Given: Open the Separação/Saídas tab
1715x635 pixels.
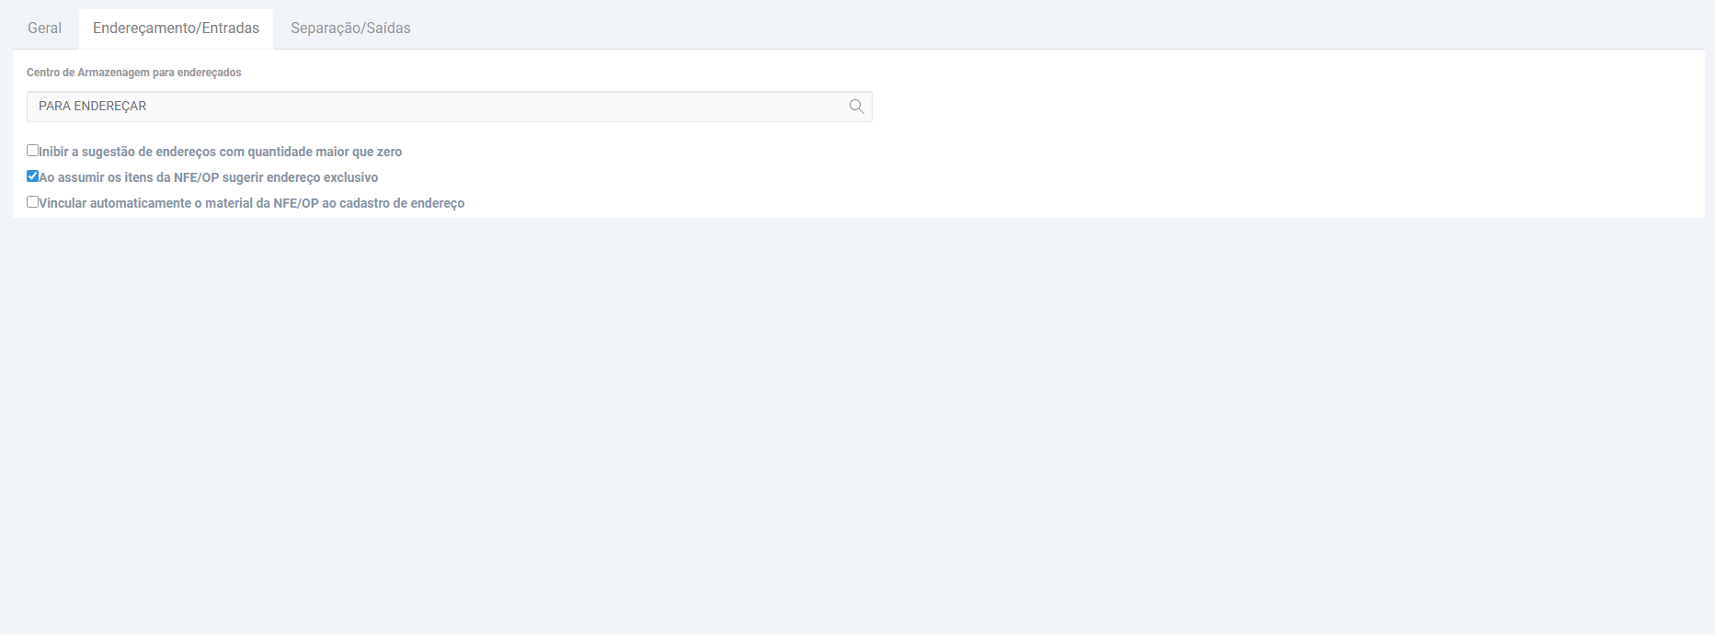Looking at the screenshot, I should (x=350, y=28).
